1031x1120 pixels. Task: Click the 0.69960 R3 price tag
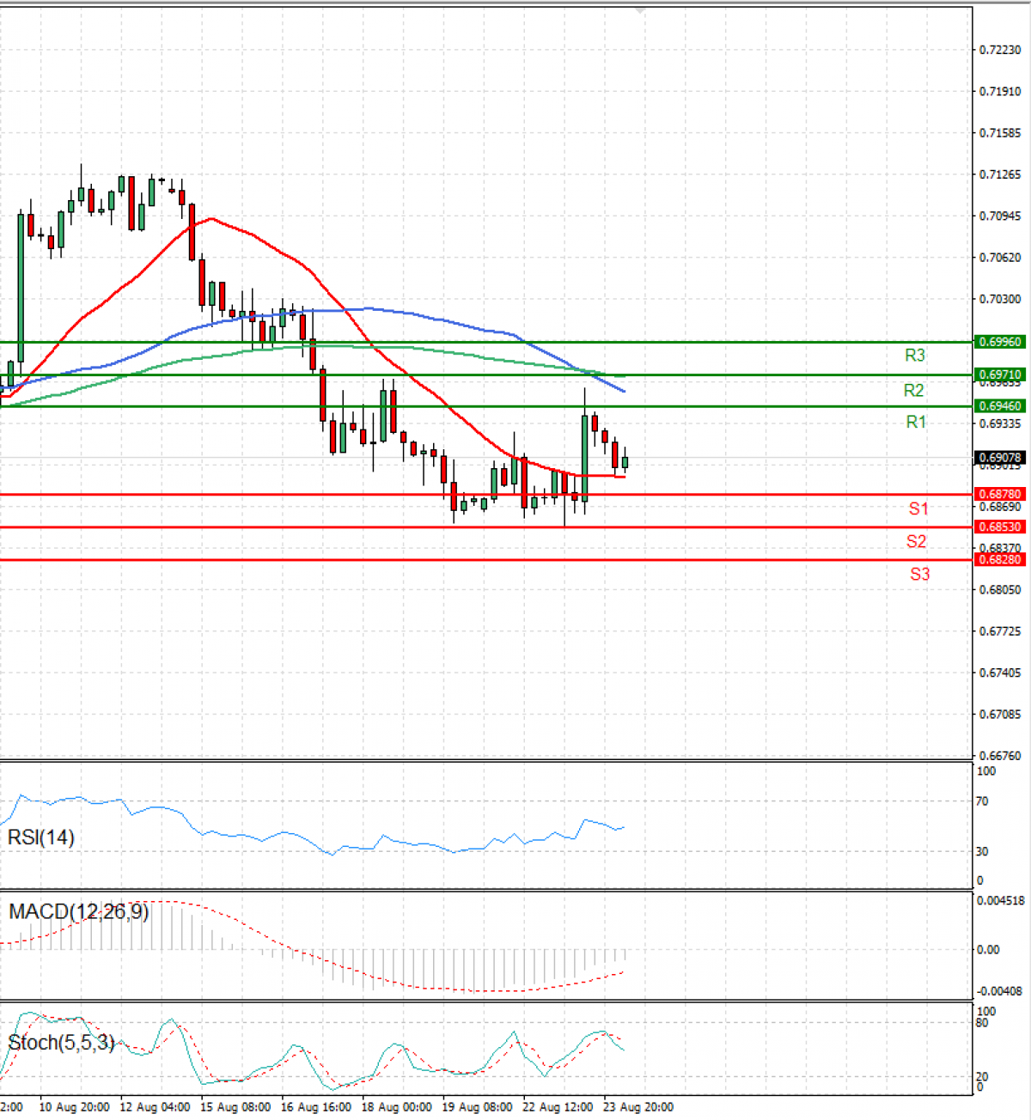1000,342
